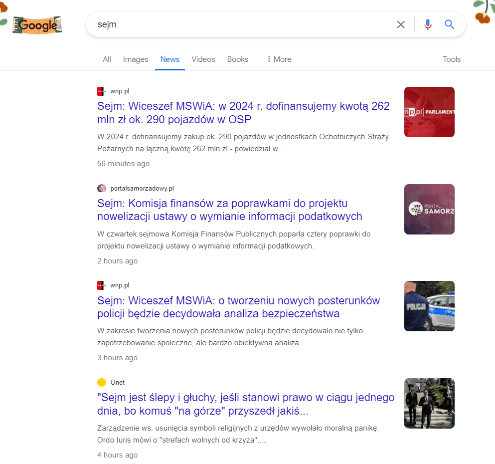Select the All results tab

106,59
